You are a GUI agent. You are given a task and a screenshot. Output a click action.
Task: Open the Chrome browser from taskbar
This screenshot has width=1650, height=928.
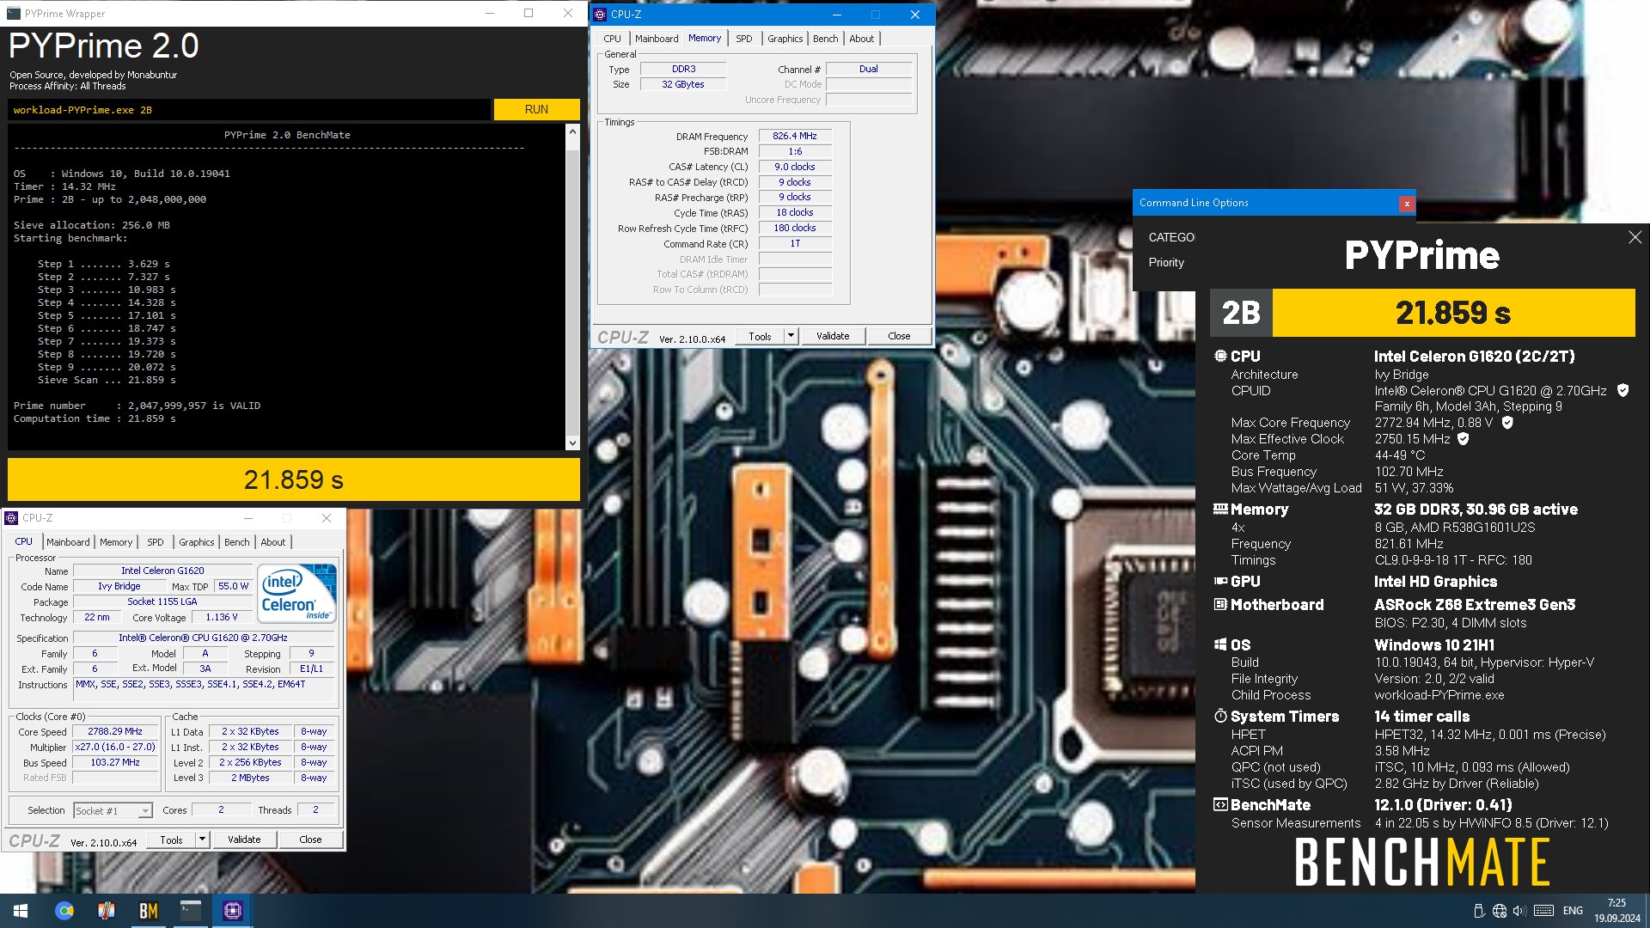coord(64,911)
